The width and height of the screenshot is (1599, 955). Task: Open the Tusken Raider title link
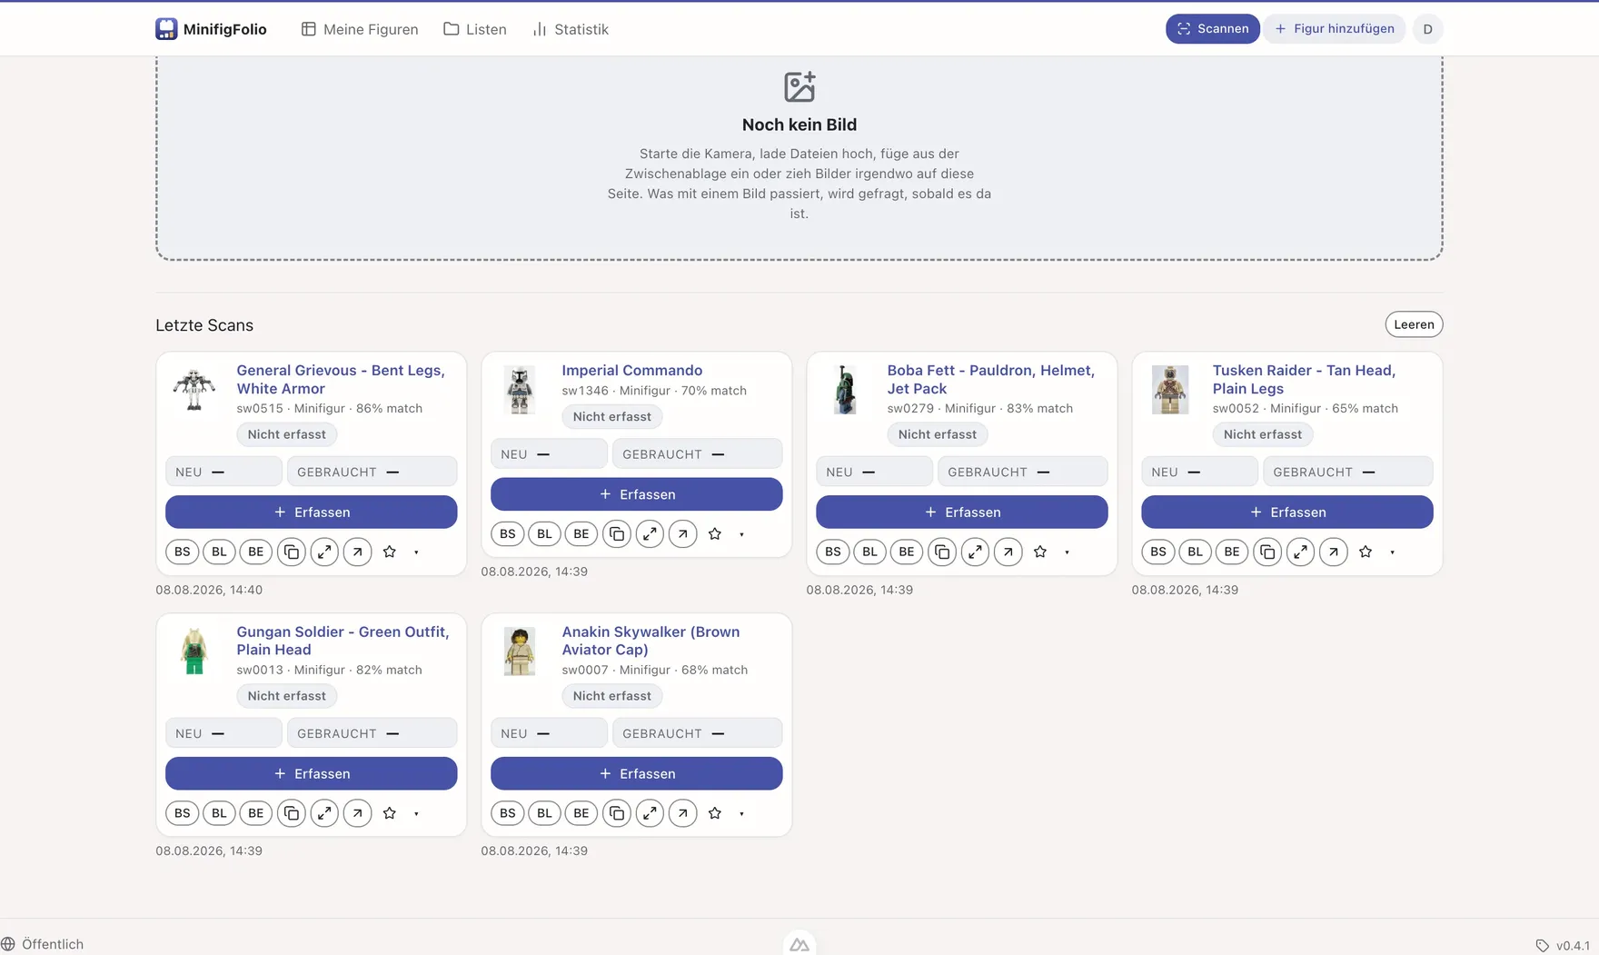[x=1304, y=379]
